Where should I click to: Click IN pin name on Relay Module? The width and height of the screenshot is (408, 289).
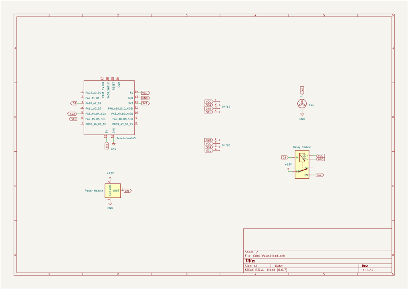[x=297, y=157]
